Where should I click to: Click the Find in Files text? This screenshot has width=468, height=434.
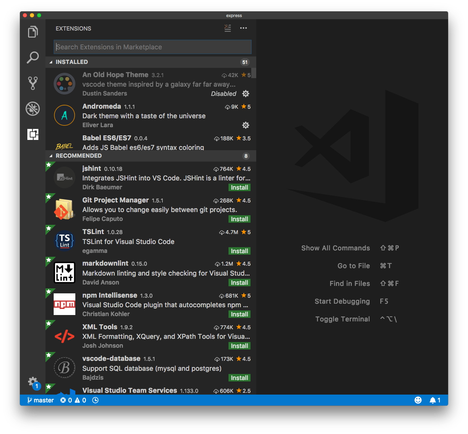350,284
